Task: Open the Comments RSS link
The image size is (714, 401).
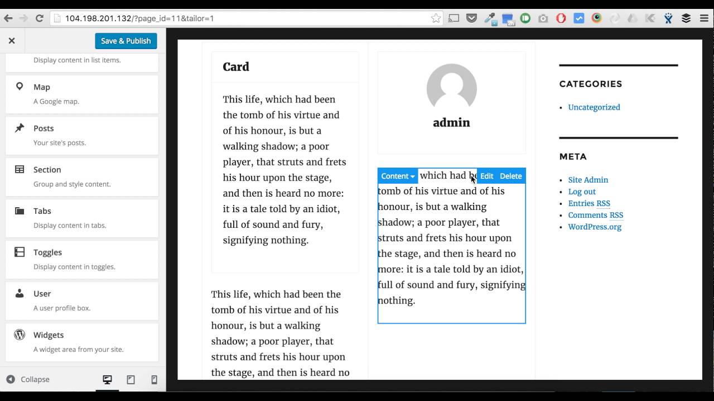Action: click(x=596, y=215)
